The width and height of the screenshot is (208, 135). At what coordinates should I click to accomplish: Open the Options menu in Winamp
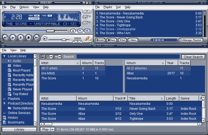point(24,7)
